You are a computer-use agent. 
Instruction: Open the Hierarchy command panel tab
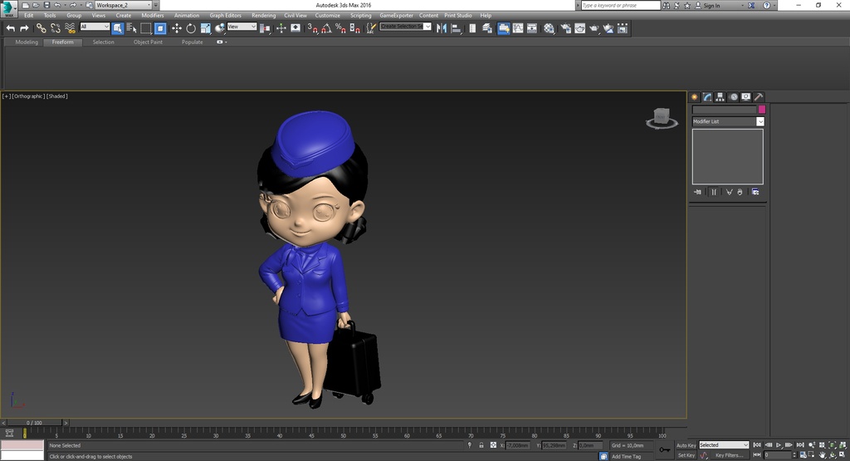[x=720, y=97]
